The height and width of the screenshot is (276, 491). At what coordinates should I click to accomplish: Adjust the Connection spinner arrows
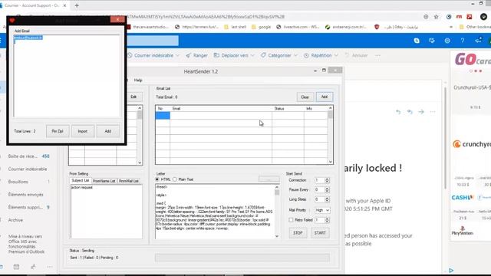click(328, 180)
